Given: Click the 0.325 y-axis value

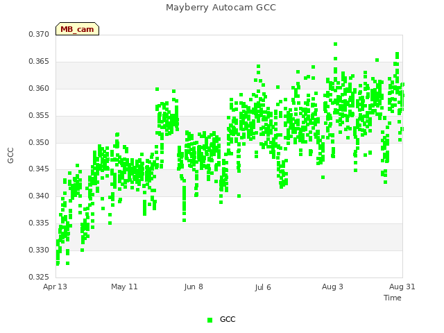Looking at the screenshot, I should [x=39, y=277].
